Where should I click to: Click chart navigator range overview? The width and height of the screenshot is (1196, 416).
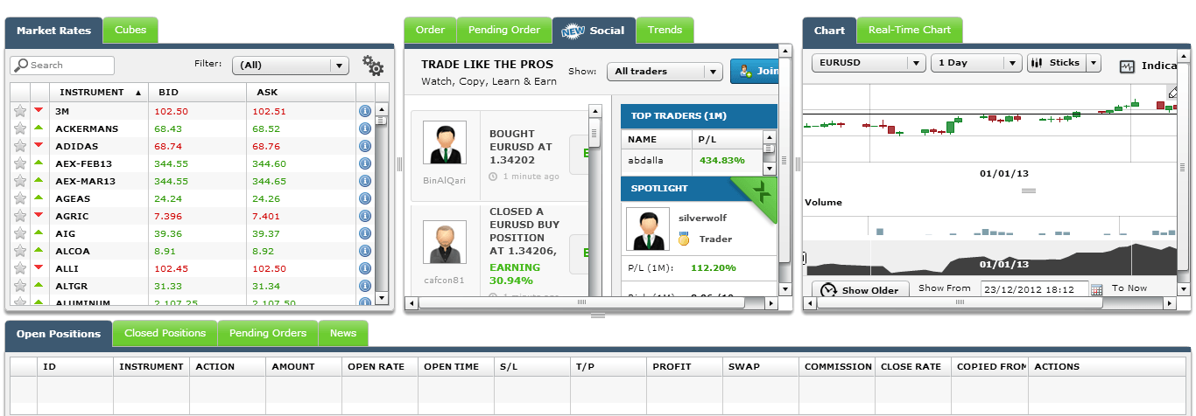tap(989, 259)
